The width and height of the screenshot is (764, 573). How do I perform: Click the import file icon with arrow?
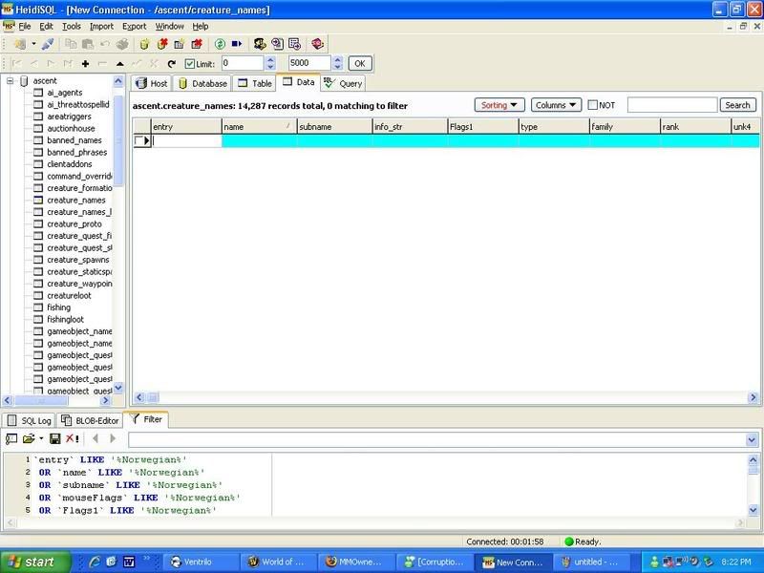(x=277, y=44)
